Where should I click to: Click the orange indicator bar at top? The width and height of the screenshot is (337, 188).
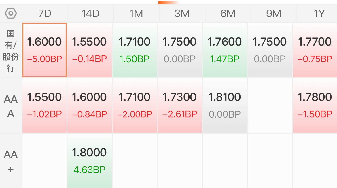pyautogui.click(x=168, y=2)
